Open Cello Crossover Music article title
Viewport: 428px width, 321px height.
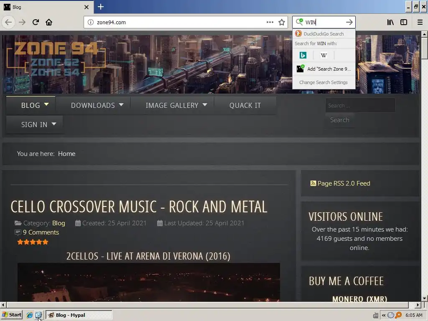coord(139,206)
